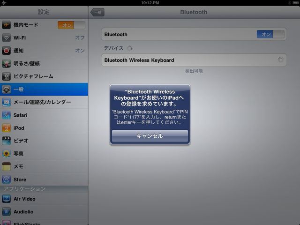The image size is (300, 225).
Task: Select the Bluetooth Wireless Keyboard device row
Action: pyautogui.click(x=194, y=60)
